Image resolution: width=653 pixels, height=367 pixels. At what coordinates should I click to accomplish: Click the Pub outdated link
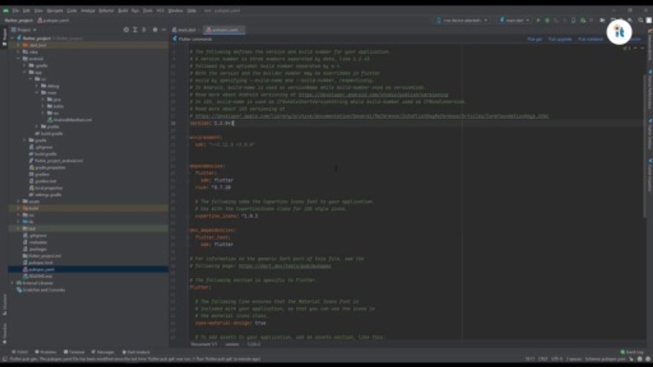click(x=590, y=39)
